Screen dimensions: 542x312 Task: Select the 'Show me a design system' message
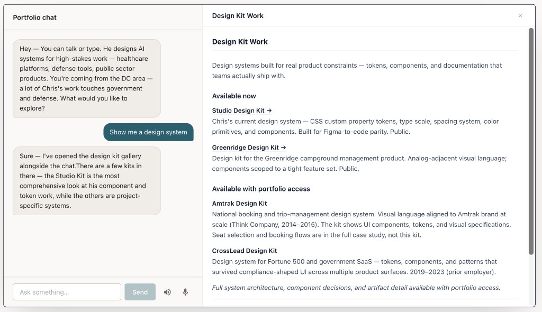(148, 132)
